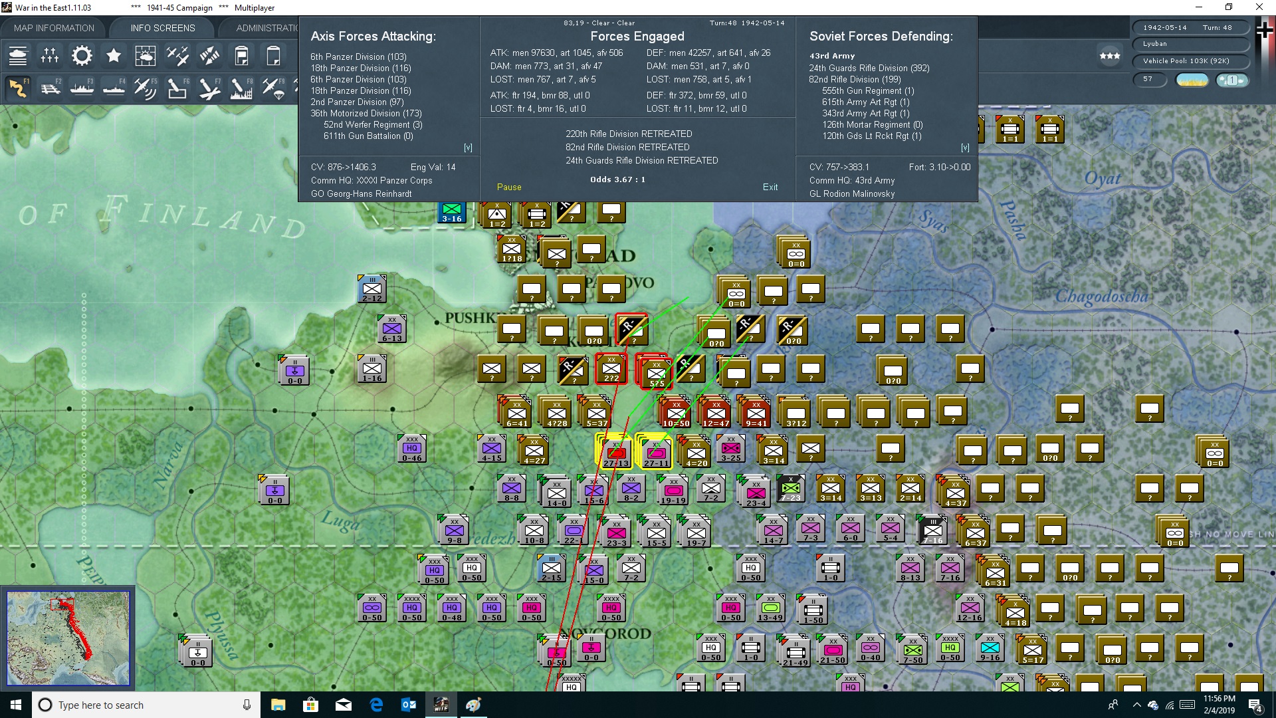1276x718 pixels.
Task: Show hidden Windows tray icons chevron
Action: [1136, 705]
